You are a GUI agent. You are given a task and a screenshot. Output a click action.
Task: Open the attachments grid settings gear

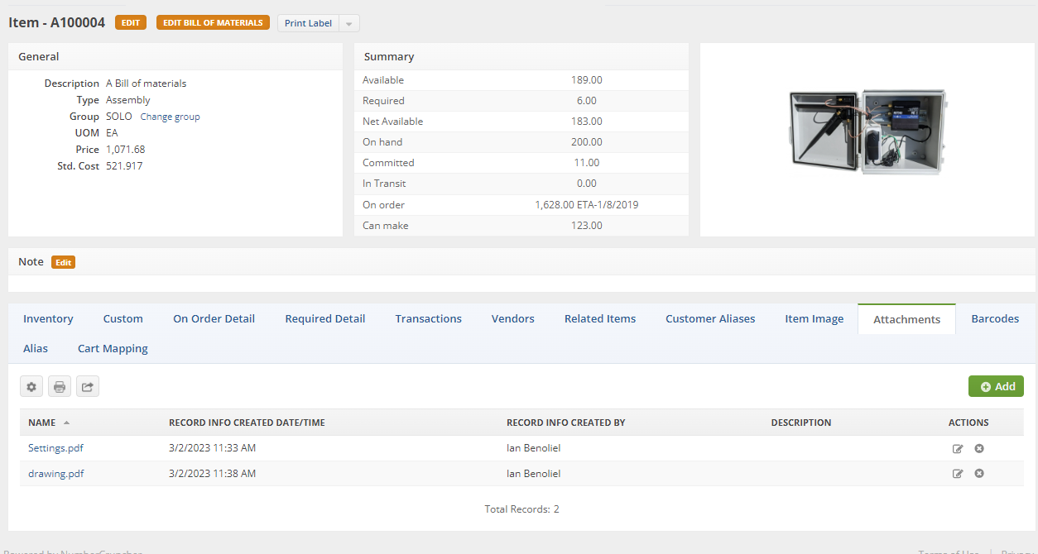(x=31, y=386)
